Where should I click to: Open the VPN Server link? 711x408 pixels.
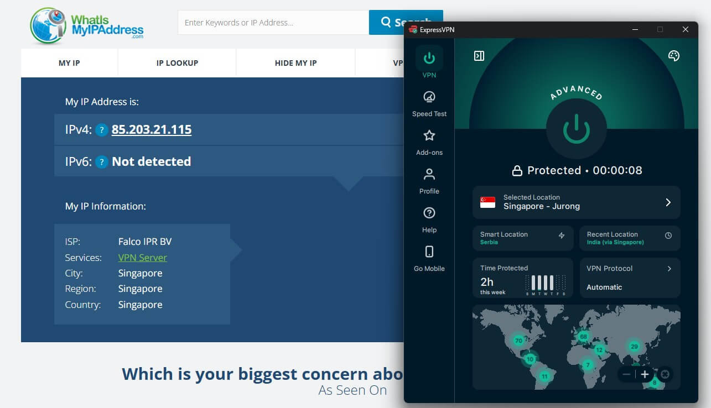[143, 258]
